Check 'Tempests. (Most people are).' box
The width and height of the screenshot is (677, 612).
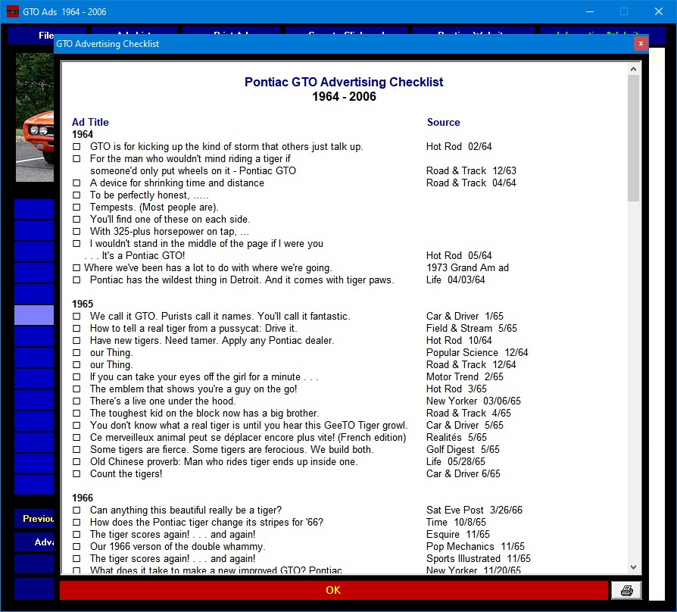[x=76, y=208]
